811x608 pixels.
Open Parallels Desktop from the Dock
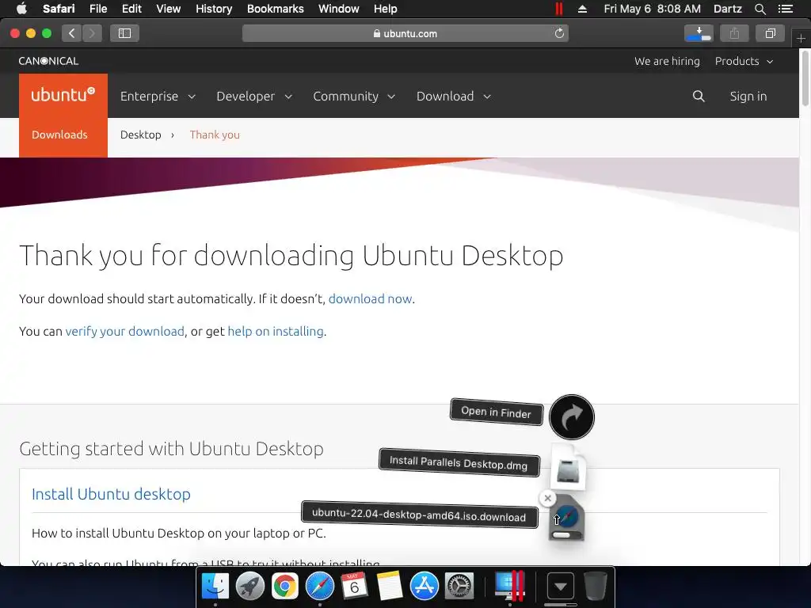(509, 587)
